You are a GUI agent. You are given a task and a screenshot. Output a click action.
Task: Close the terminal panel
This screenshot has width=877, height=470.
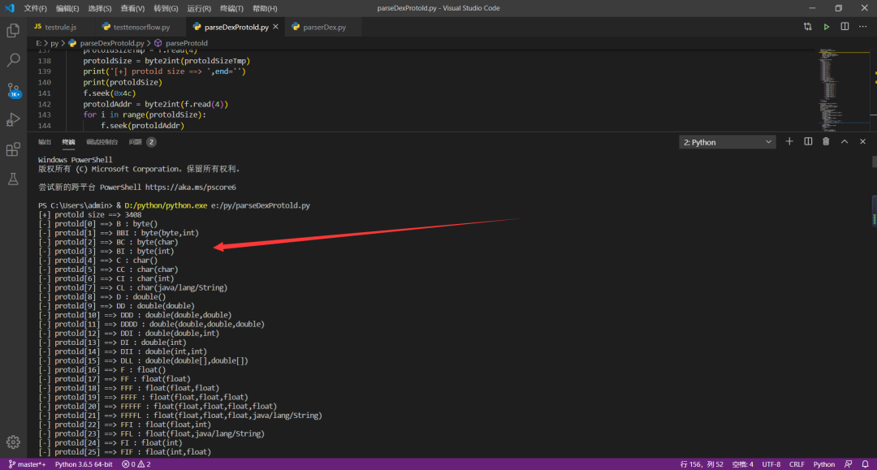862,142
